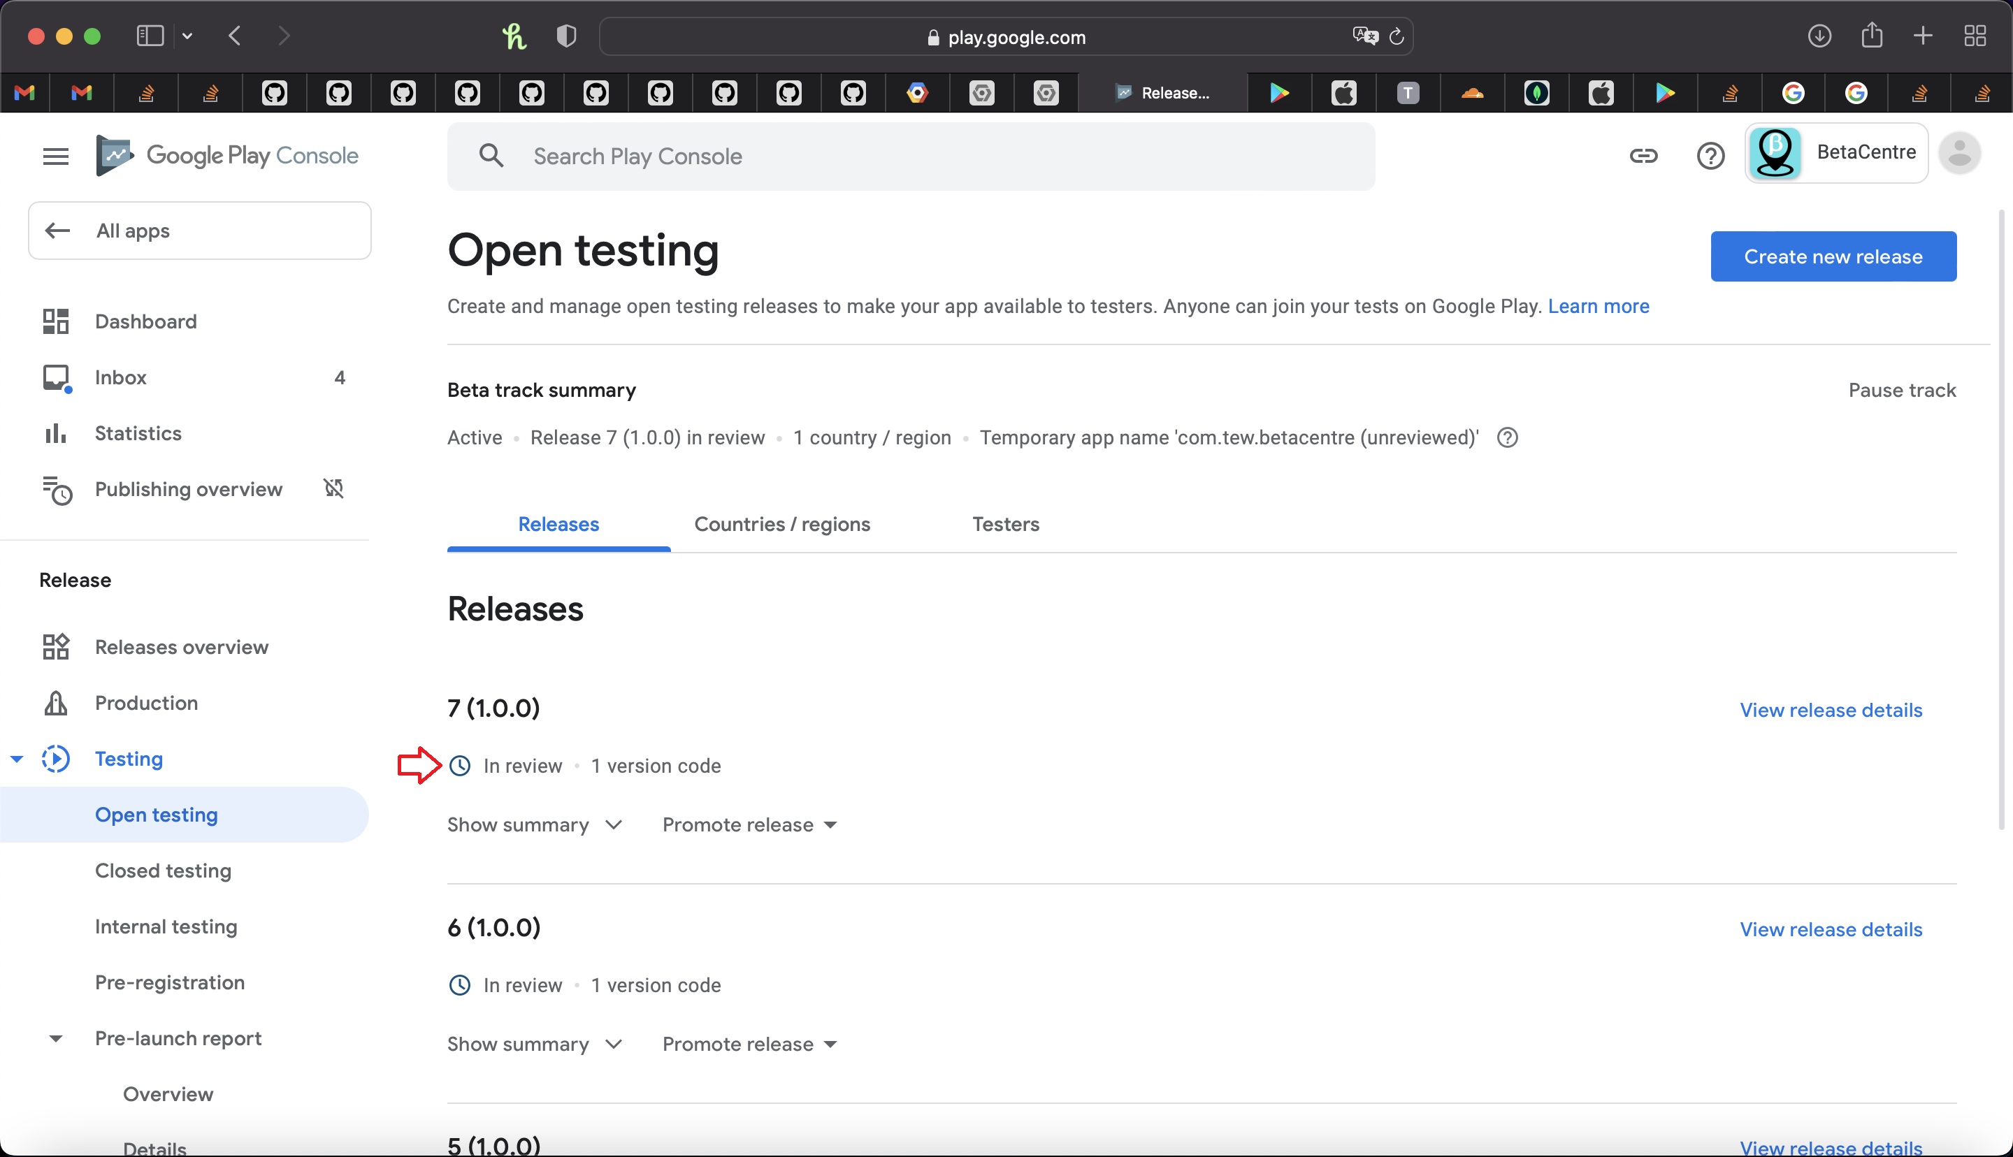This screenshot has width=2013, height=1157.
Task: Click the Learn more link
Action: 1599,305
